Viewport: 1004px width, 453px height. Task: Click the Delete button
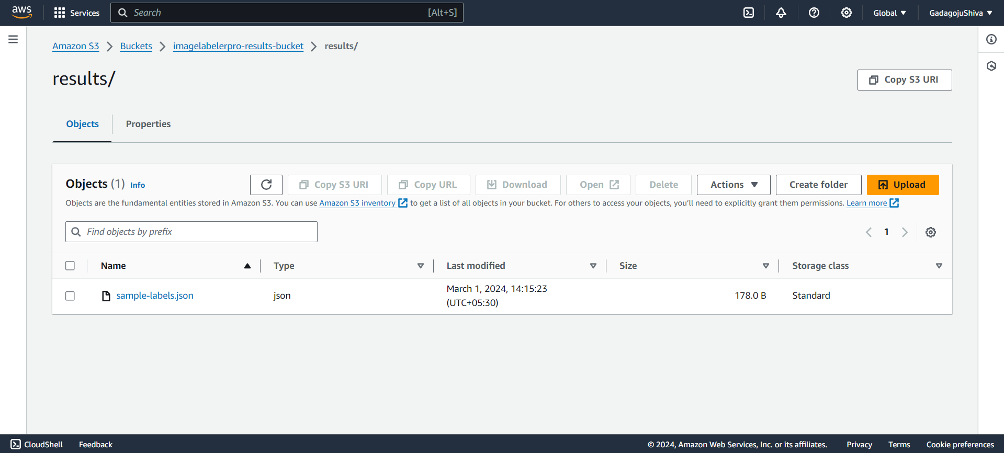coord(663,185)
